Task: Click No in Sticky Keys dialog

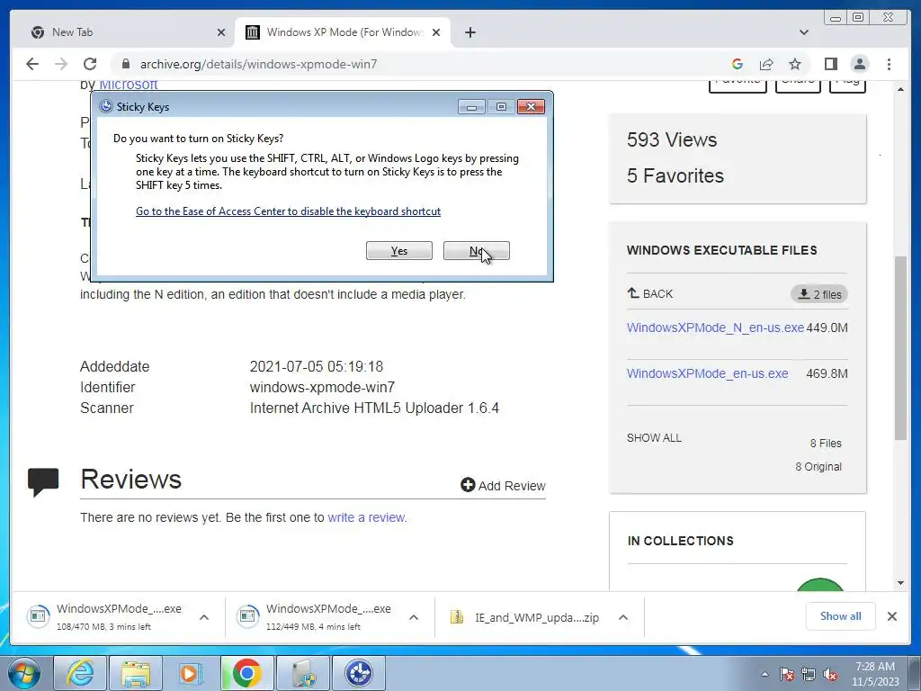Action: coord(477,251)
